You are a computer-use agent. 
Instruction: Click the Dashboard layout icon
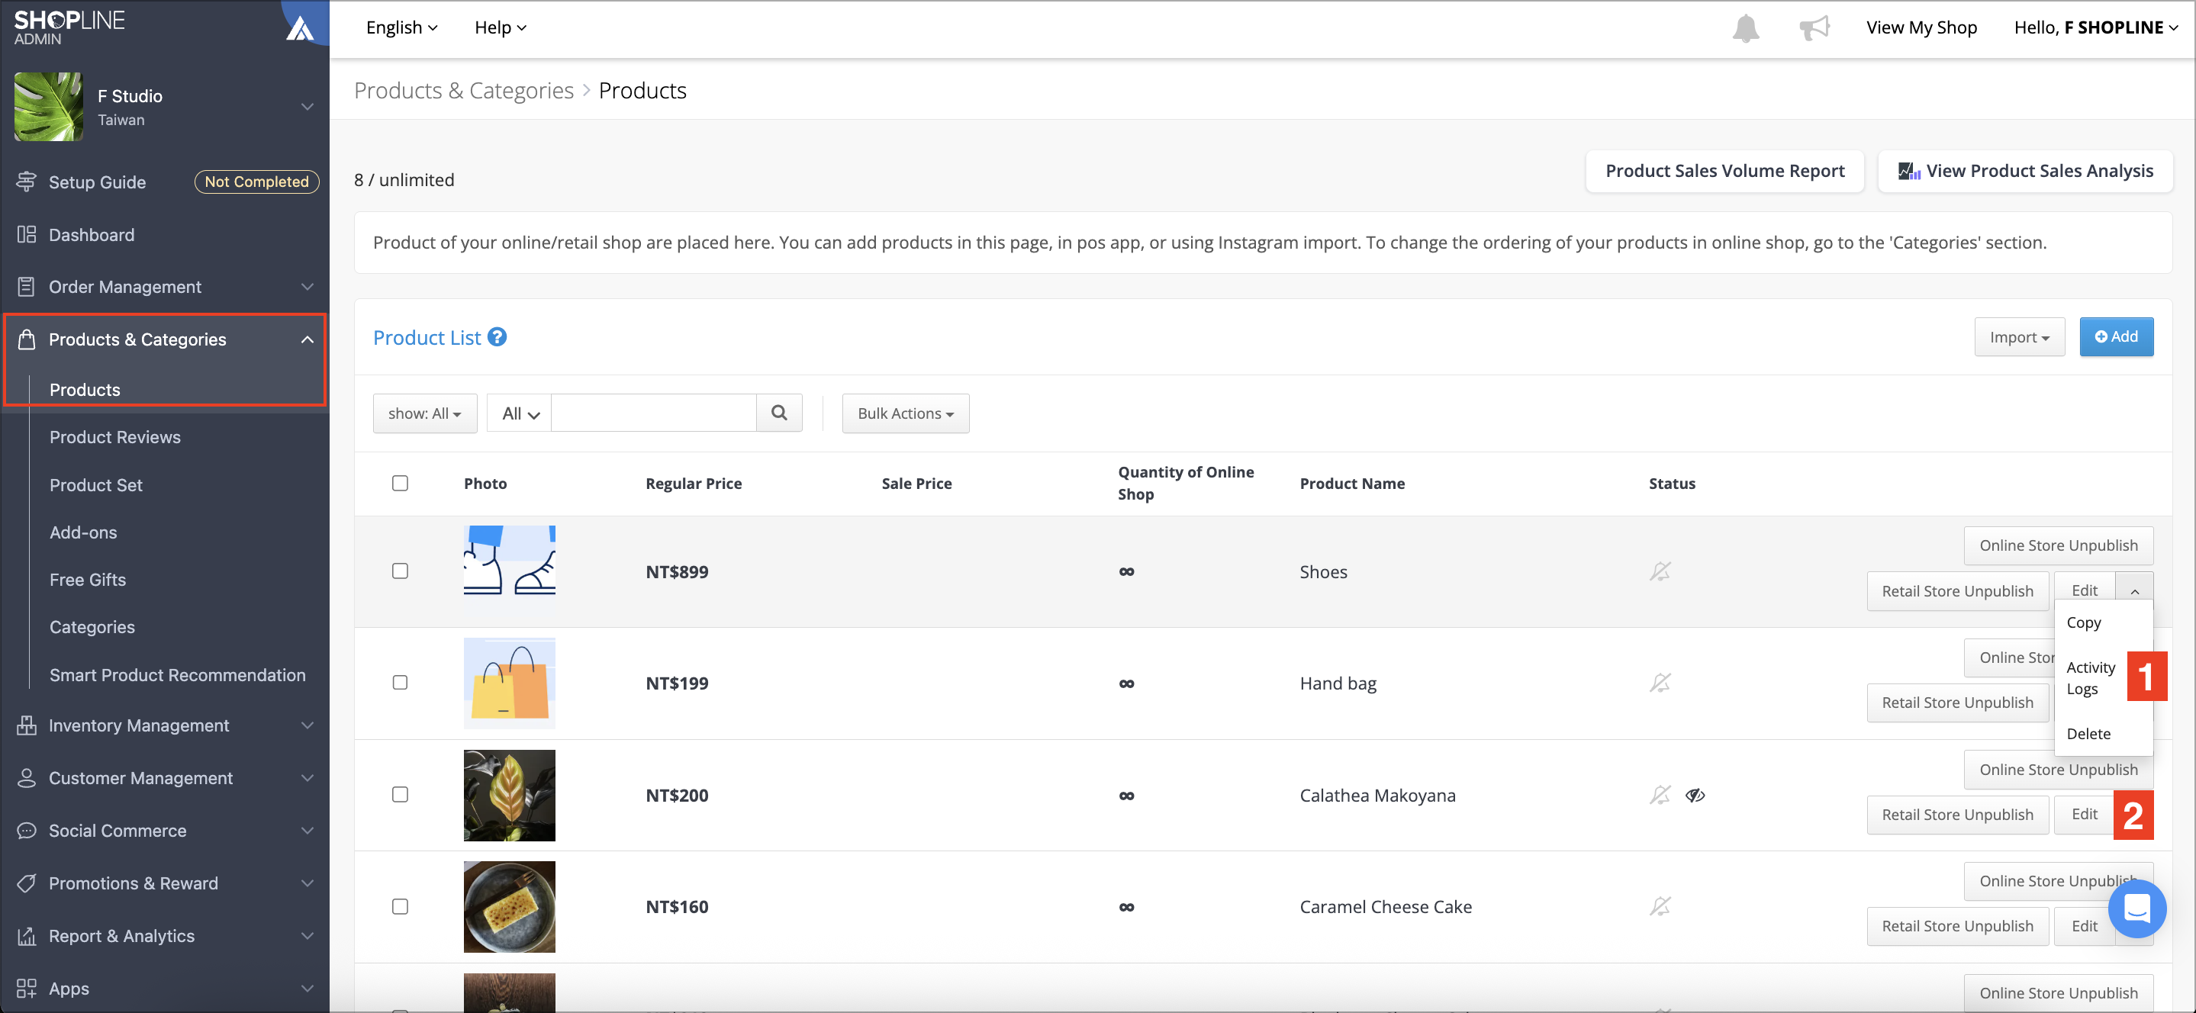click(x=27, y=234)
